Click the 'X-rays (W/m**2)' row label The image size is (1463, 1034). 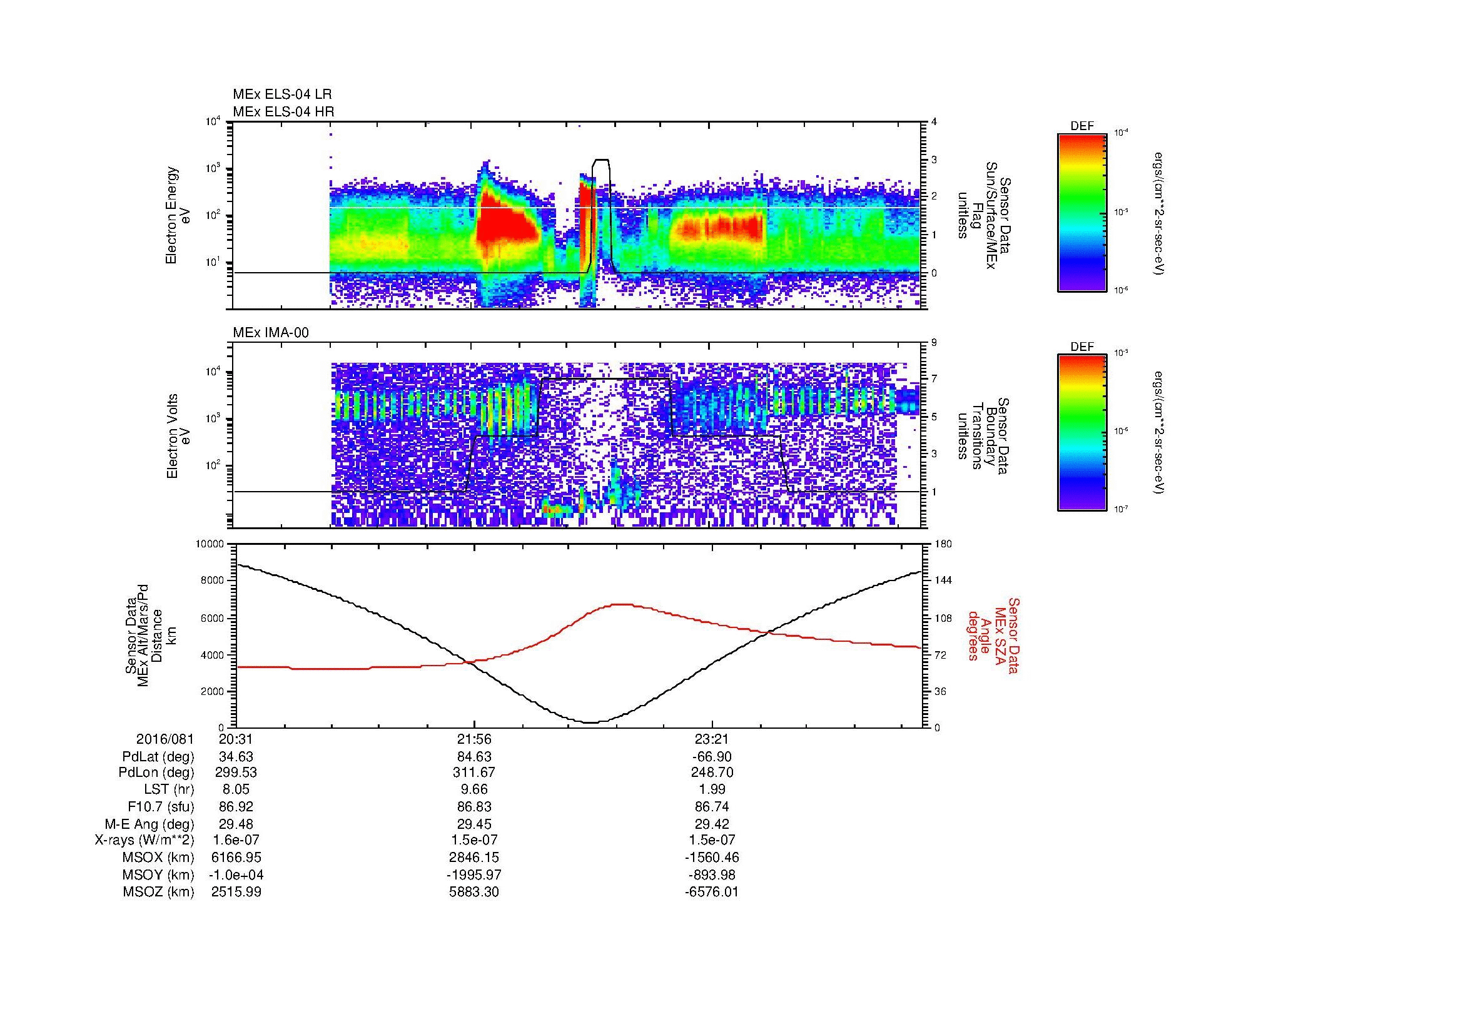coord(144,840)
